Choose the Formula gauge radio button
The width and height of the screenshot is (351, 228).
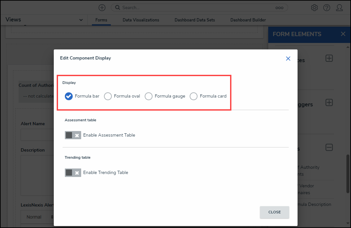(148, 96)
